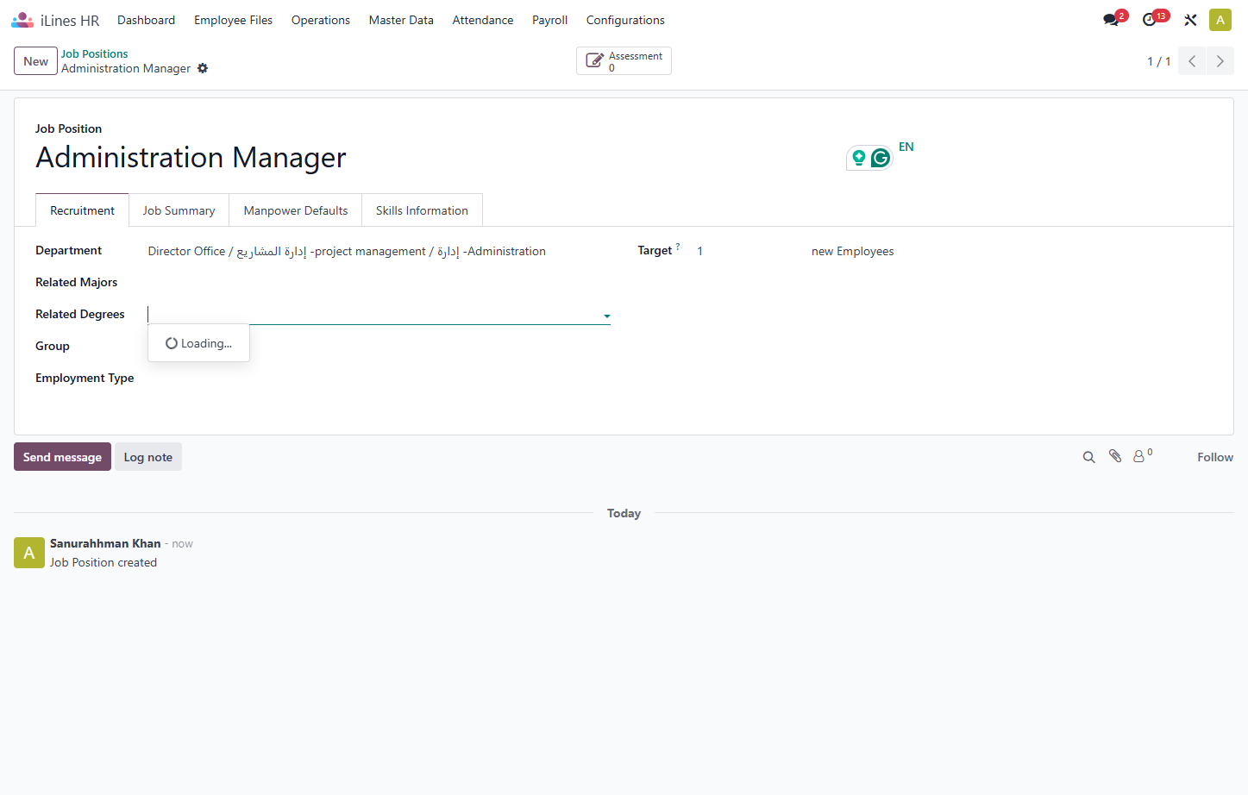1248x795 pixels.
Task: Open the Operations menu
Action: coord(321,20)
